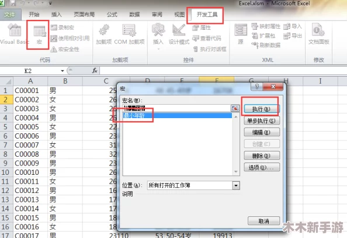Open 宏安全性 macro security settings
This screenshot has width=347, height=238.
tap(65, 49)
